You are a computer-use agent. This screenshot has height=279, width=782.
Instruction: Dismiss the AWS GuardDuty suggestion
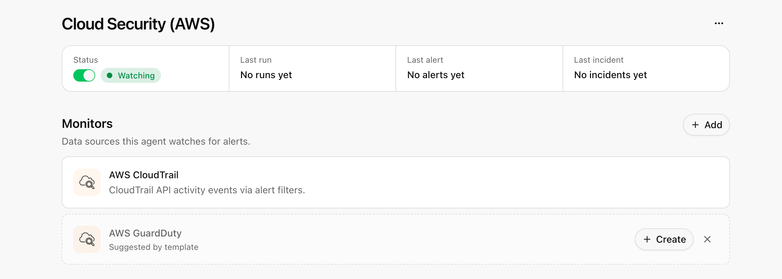point(707,239)
